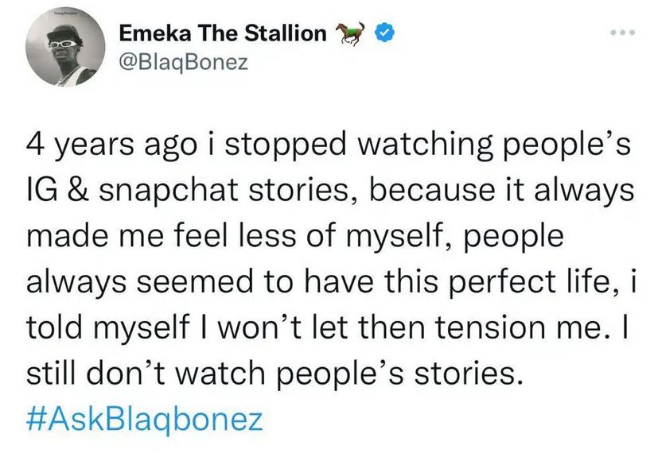
Task: Click the blue verified badge
Action: 384,33
